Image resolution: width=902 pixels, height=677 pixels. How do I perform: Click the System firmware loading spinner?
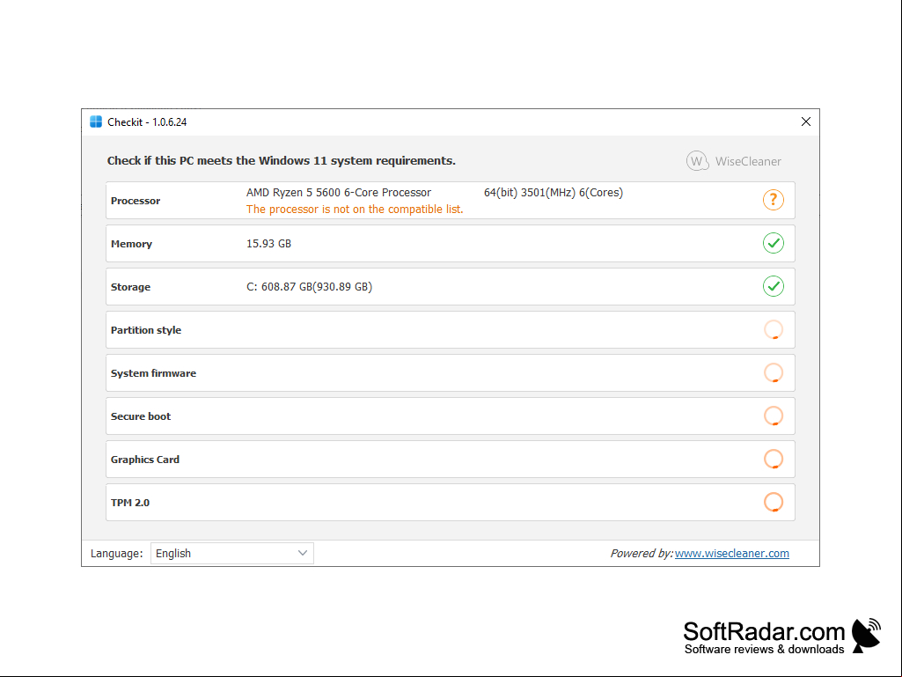774,373
